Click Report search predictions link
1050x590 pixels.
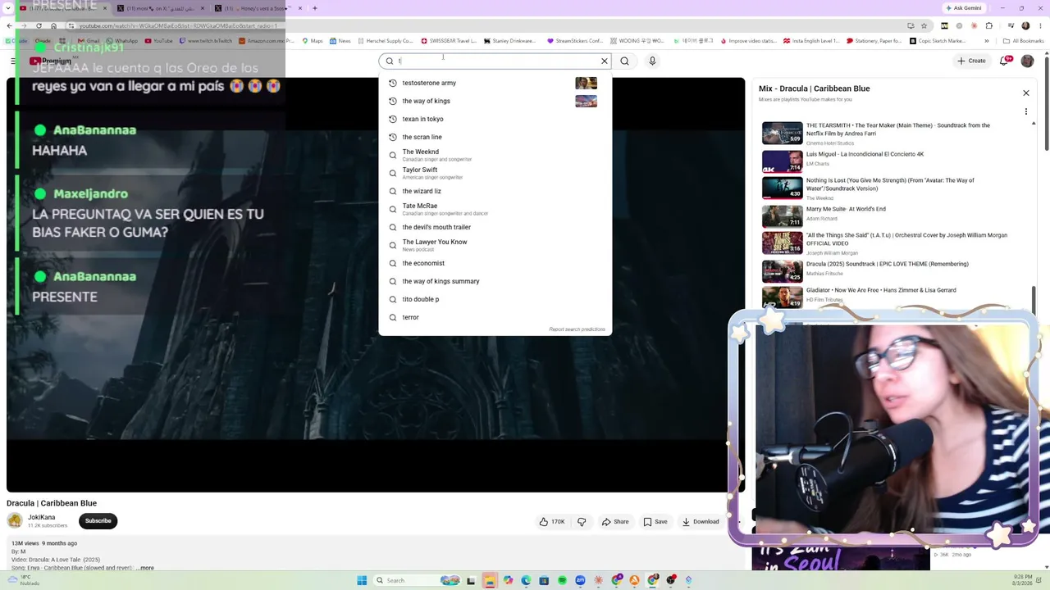(x=577, y=329)
